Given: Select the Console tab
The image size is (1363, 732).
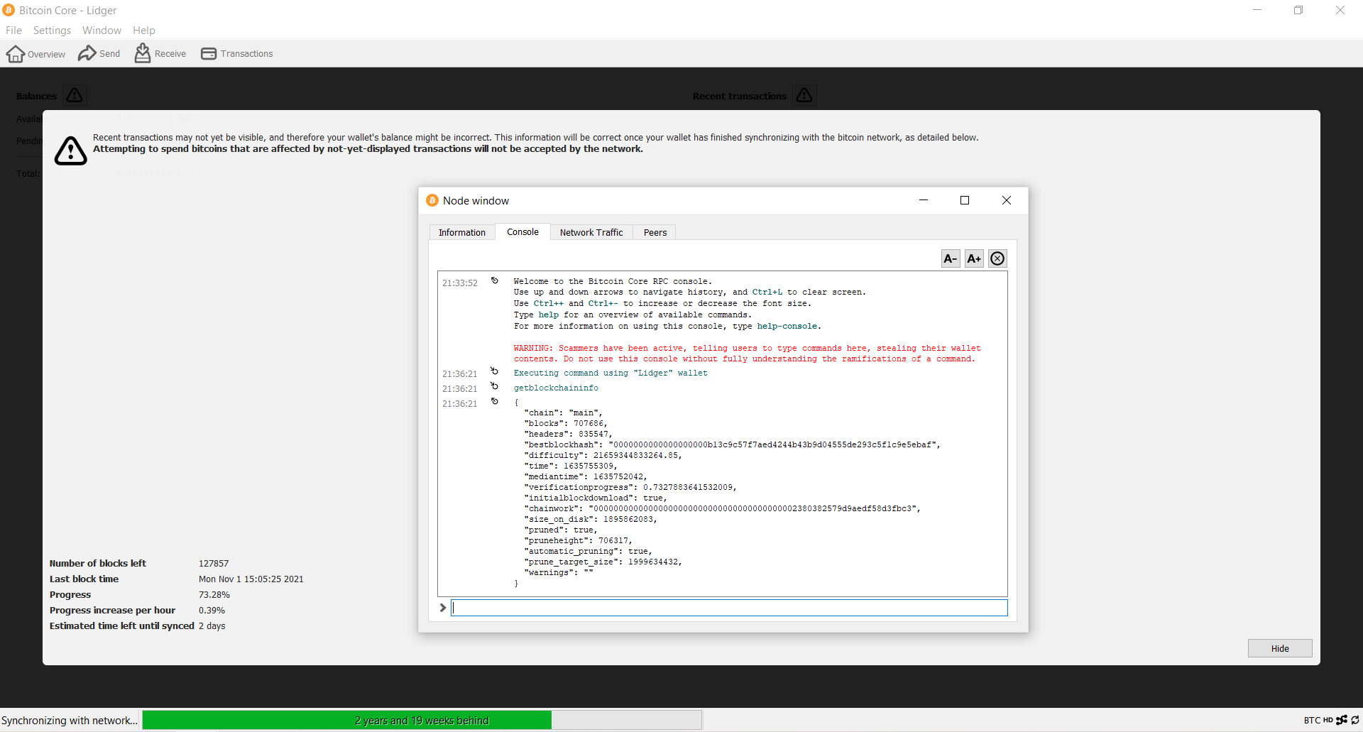Looking at the screenshot, I should tap(522, 232).
